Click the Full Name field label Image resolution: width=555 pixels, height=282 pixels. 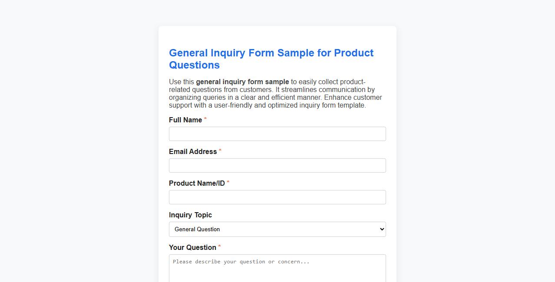(x=185, y=120)
